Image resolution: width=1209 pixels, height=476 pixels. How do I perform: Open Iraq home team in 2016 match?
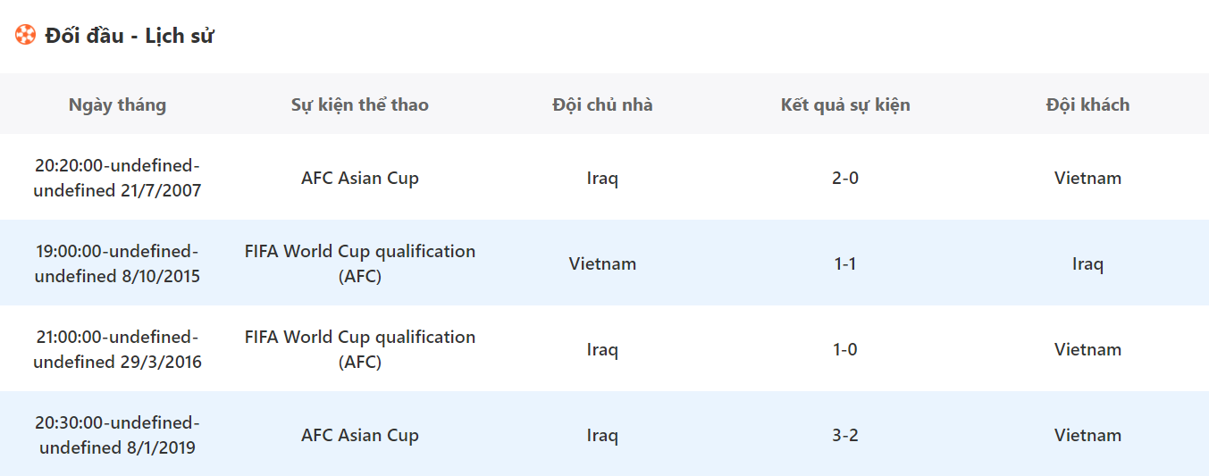click(602, 349)
